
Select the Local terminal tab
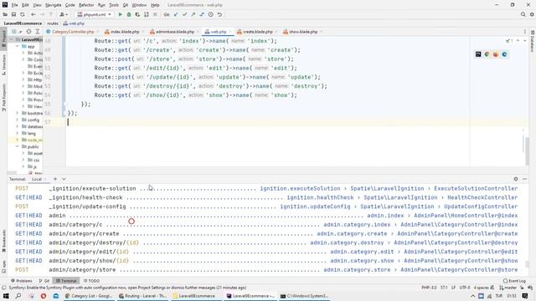[37, 179]
